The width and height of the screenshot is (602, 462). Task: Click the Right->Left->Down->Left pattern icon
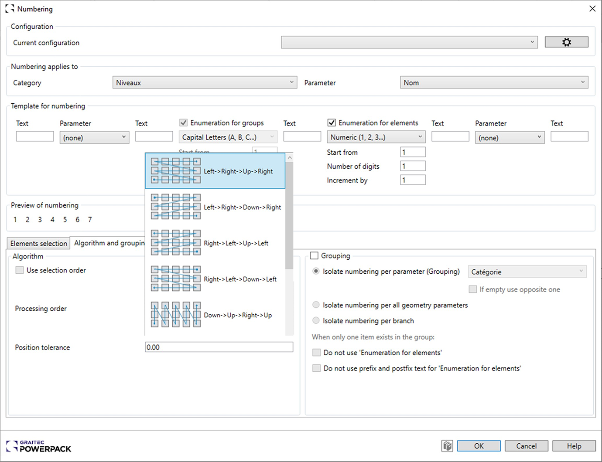pyautogui.click(x=175, y=279)
